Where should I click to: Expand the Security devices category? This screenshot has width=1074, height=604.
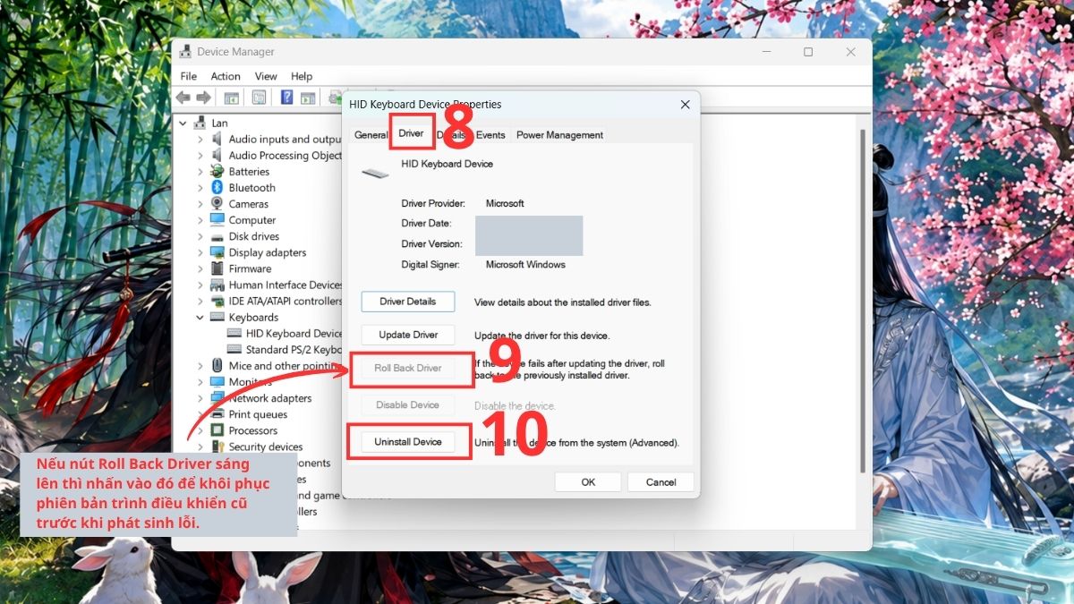coord(200,447)
